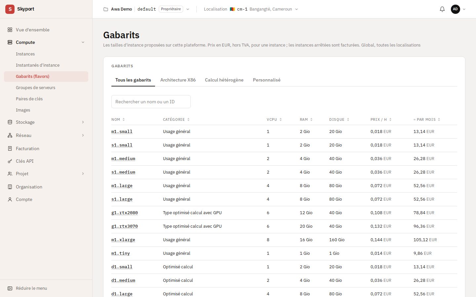
Task: Select Tous les gabarits tab
Action: tap(133, 80)
